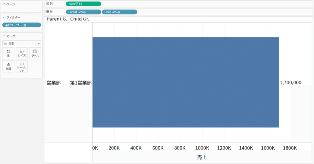Select the 選択ユーザー: 真 filter pill
This screenshot has width=314, height=164.
[22, 25]
